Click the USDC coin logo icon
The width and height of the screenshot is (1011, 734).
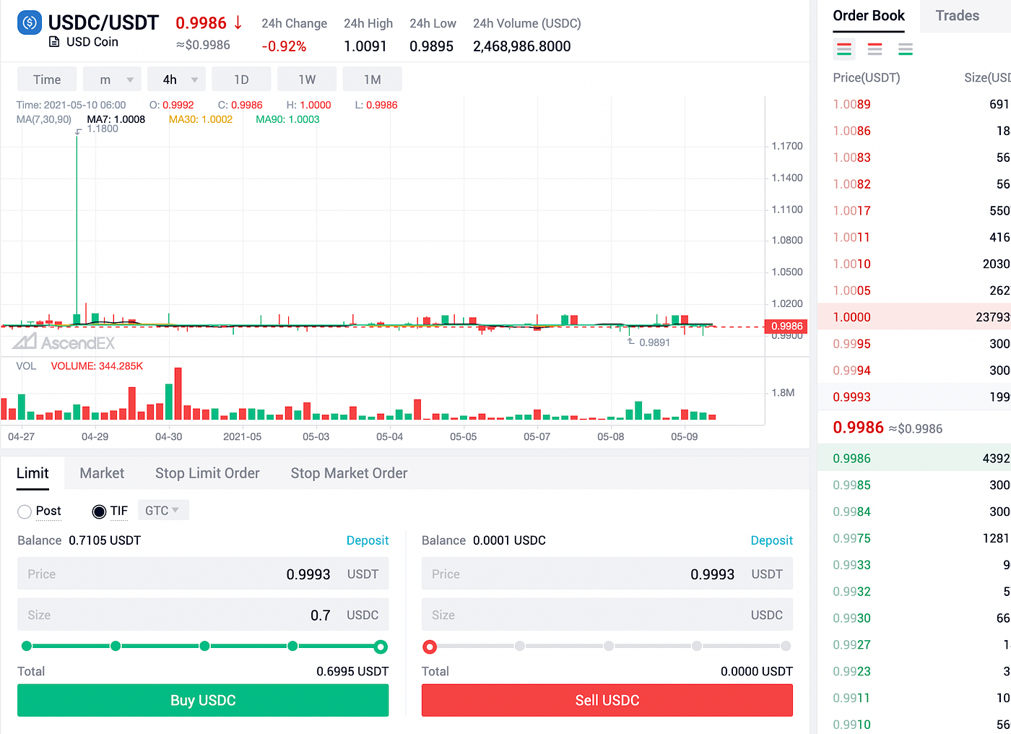pyautogui.click(x=30, y=23)
